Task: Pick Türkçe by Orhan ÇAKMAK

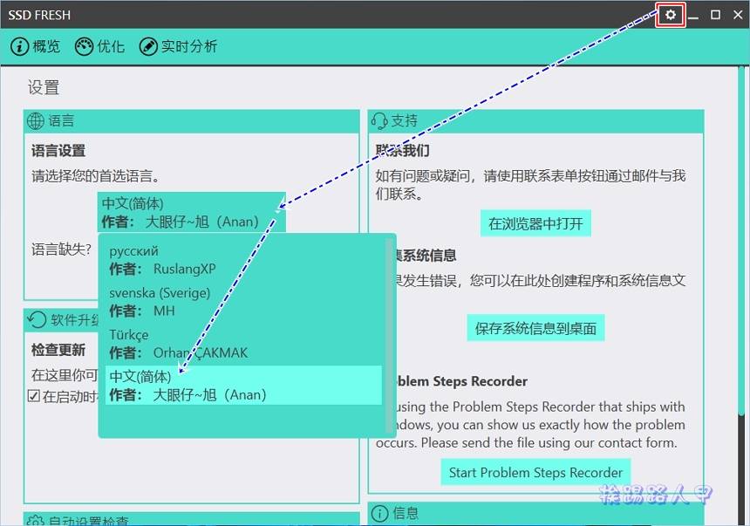Action: (243, 345)
